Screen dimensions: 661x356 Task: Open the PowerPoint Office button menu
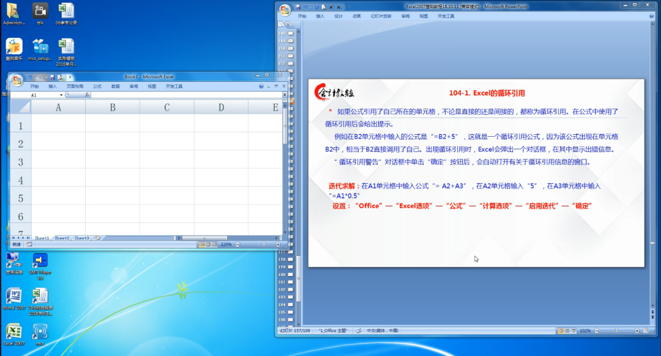tap(285, 10)
